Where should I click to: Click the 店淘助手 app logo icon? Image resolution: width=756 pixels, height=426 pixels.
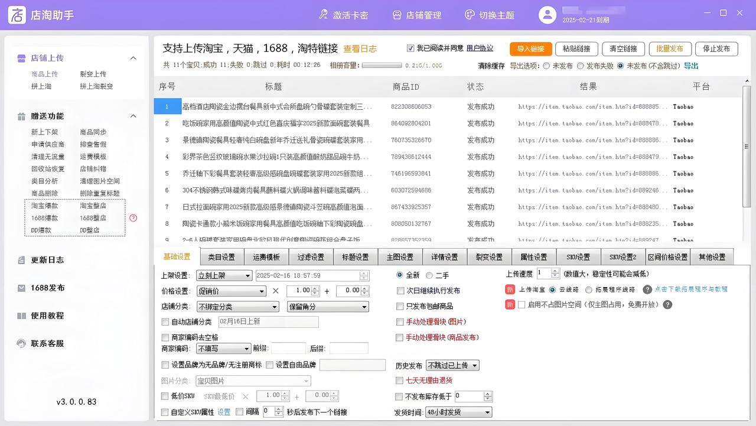(x=17, y=15)
